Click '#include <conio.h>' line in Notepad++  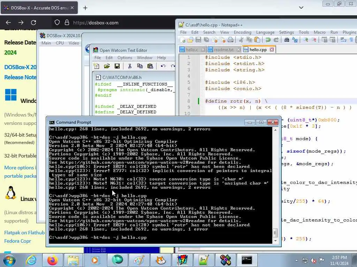pyautogui.click(x=233, y=89)
